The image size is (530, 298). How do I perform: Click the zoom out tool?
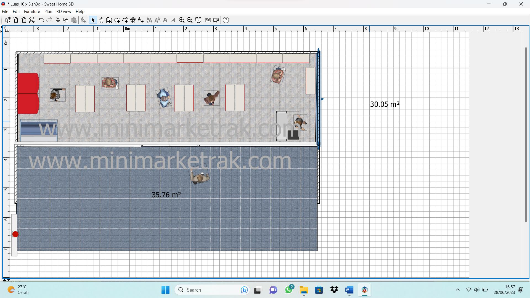pos(190,20)
